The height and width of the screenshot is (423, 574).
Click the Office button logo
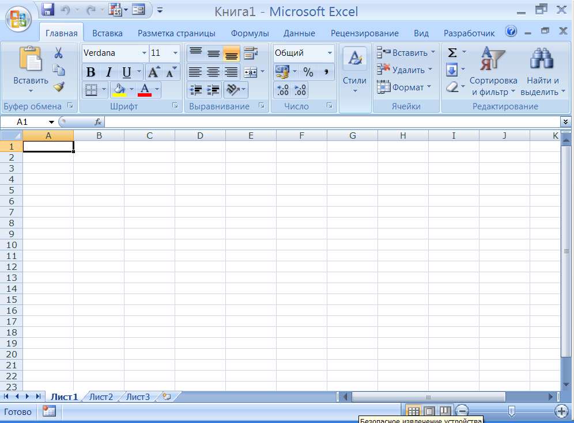pos(18,18)
